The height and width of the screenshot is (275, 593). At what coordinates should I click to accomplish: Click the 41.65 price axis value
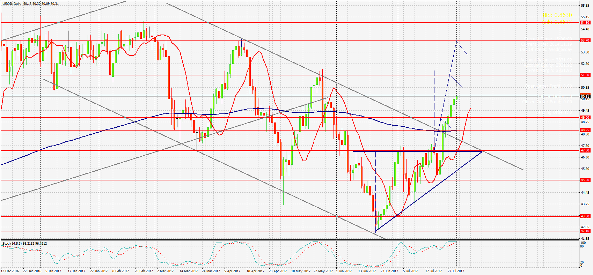pos(585,239)
